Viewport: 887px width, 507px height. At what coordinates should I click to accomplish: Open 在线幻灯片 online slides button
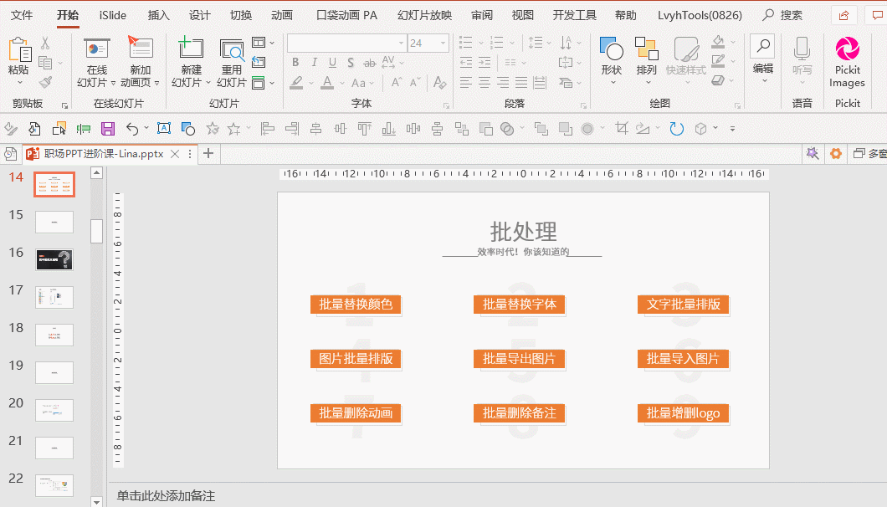(x=97, y=50)
